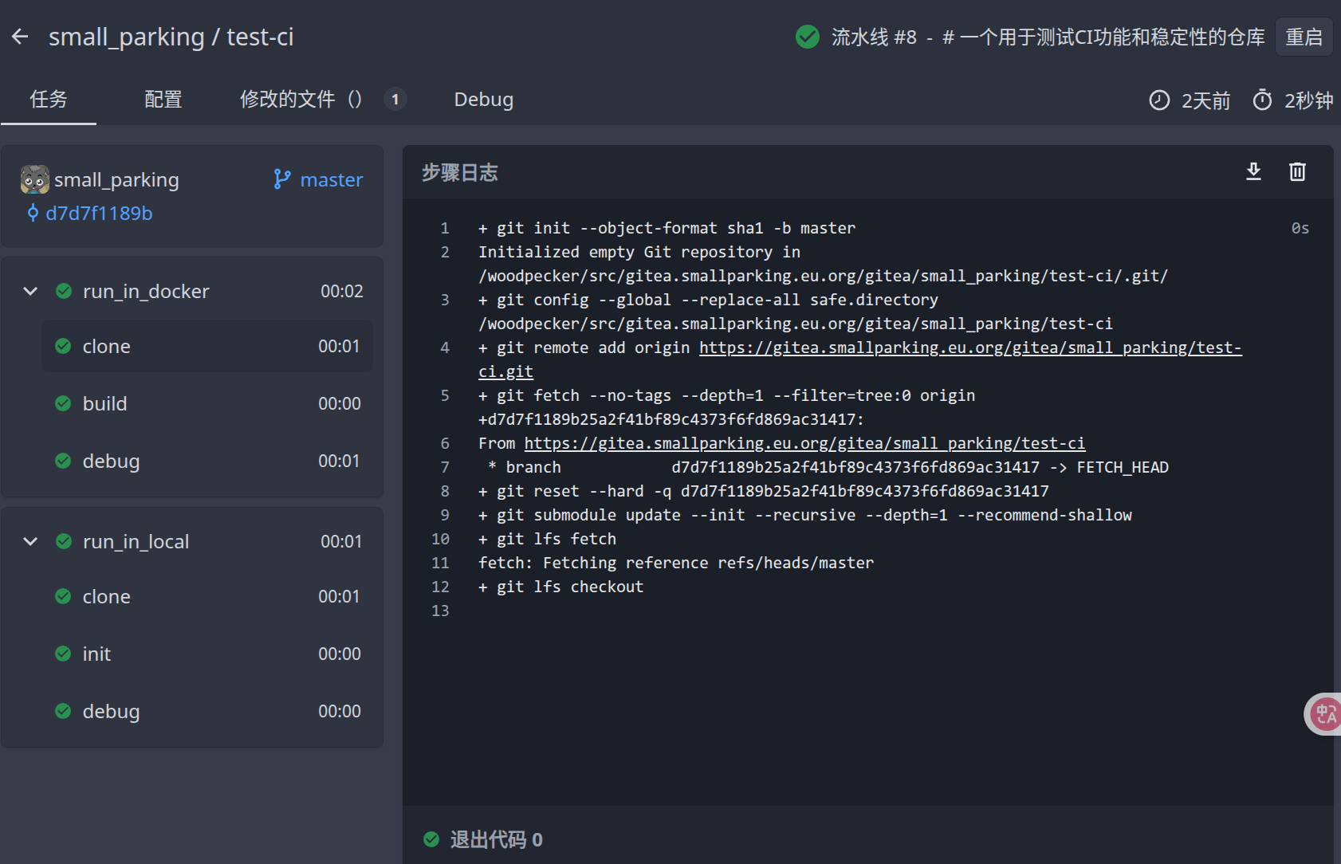1341x864 pixels.
Task: Click the clock icon beside 2天前
Action: click(x=1158, y=100)
